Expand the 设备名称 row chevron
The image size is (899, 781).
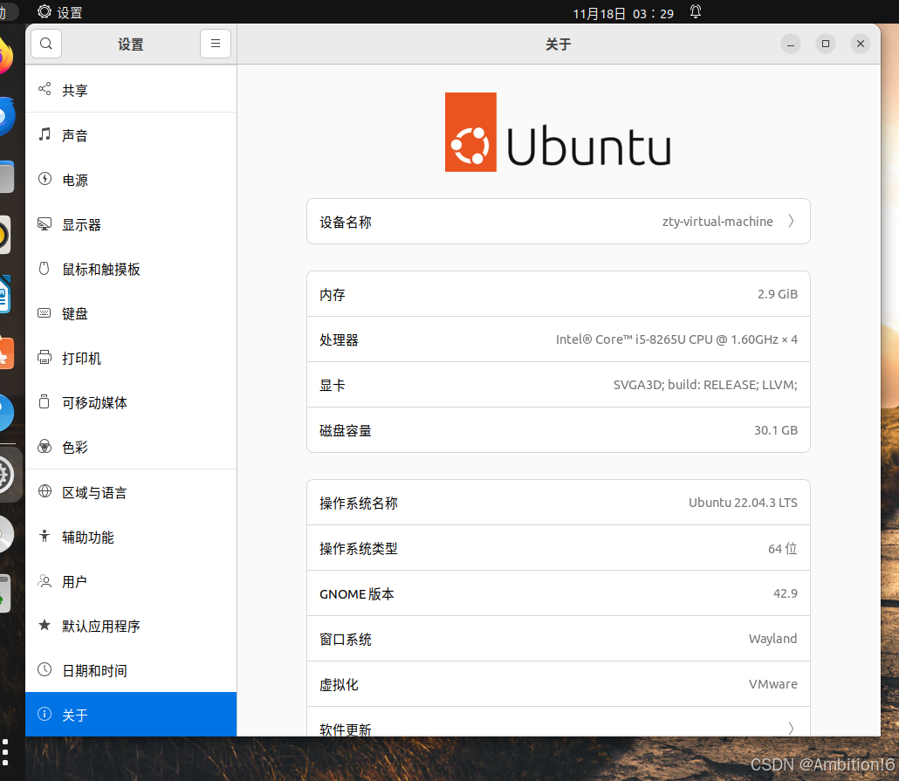792,222
